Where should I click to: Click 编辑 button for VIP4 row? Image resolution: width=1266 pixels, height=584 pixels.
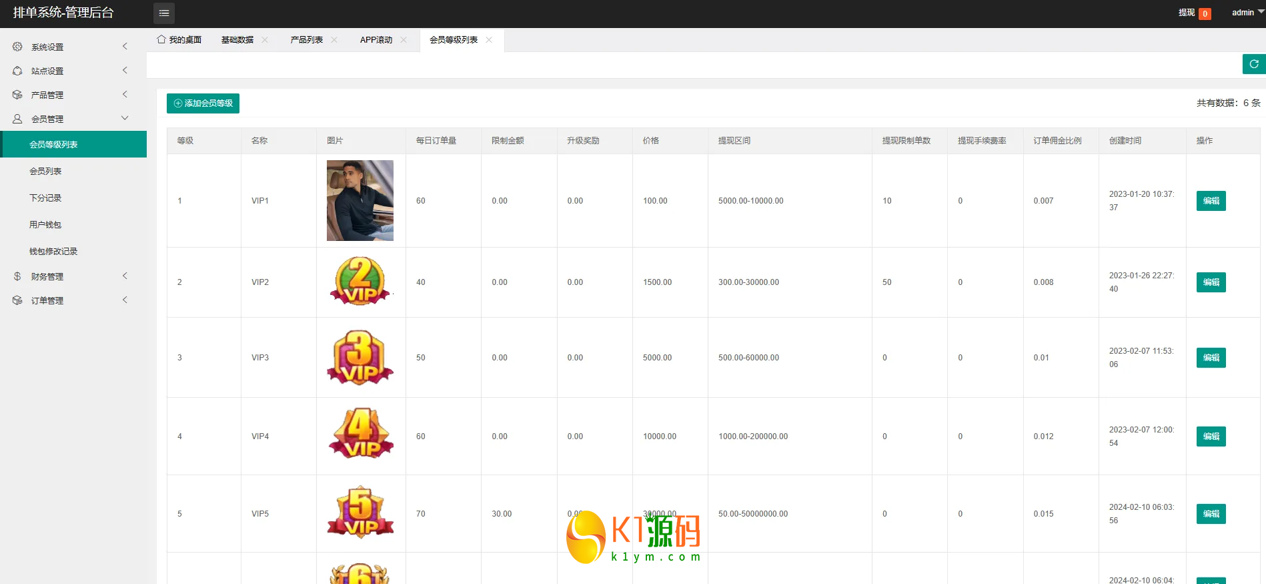(1211, 436)
